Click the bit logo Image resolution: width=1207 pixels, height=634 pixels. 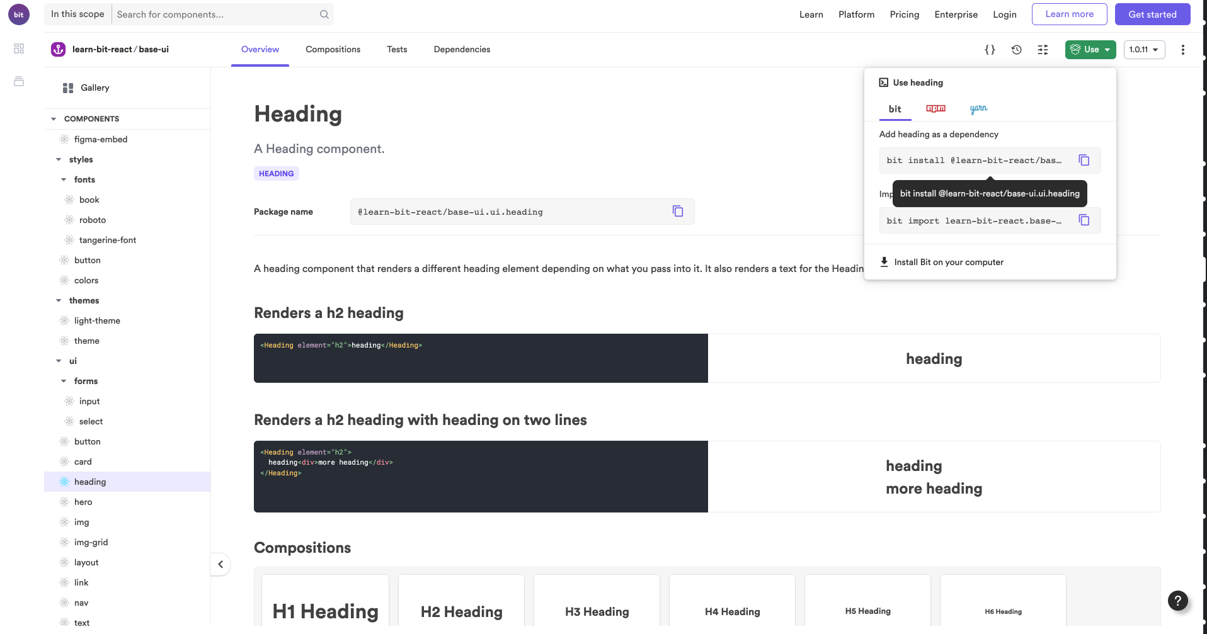click(x=18, y=14)
